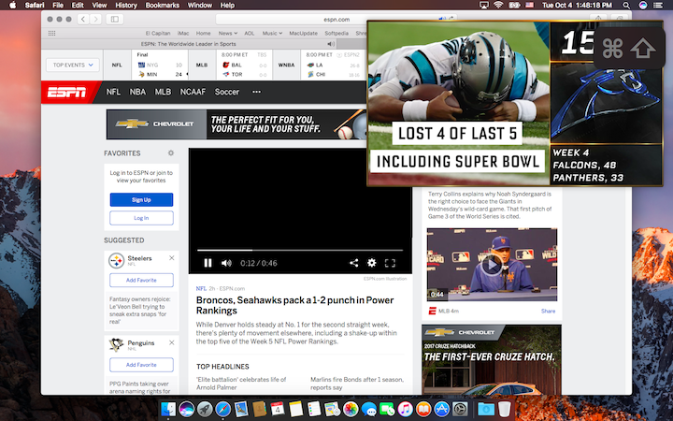Toggle the Safari sidebar button

coord(115,19)
